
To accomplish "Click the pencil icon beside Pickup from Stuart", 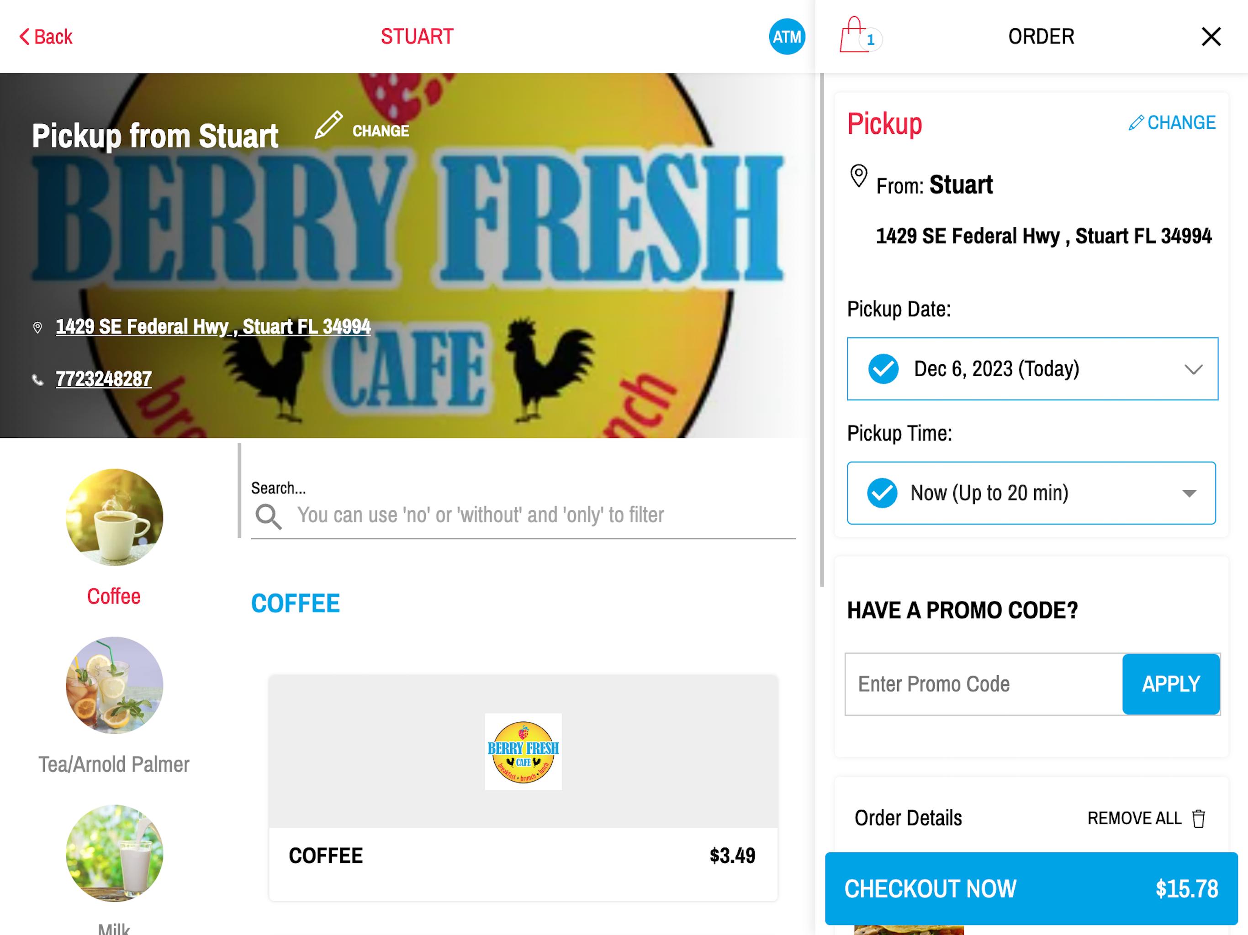I will tap(328, 125).
